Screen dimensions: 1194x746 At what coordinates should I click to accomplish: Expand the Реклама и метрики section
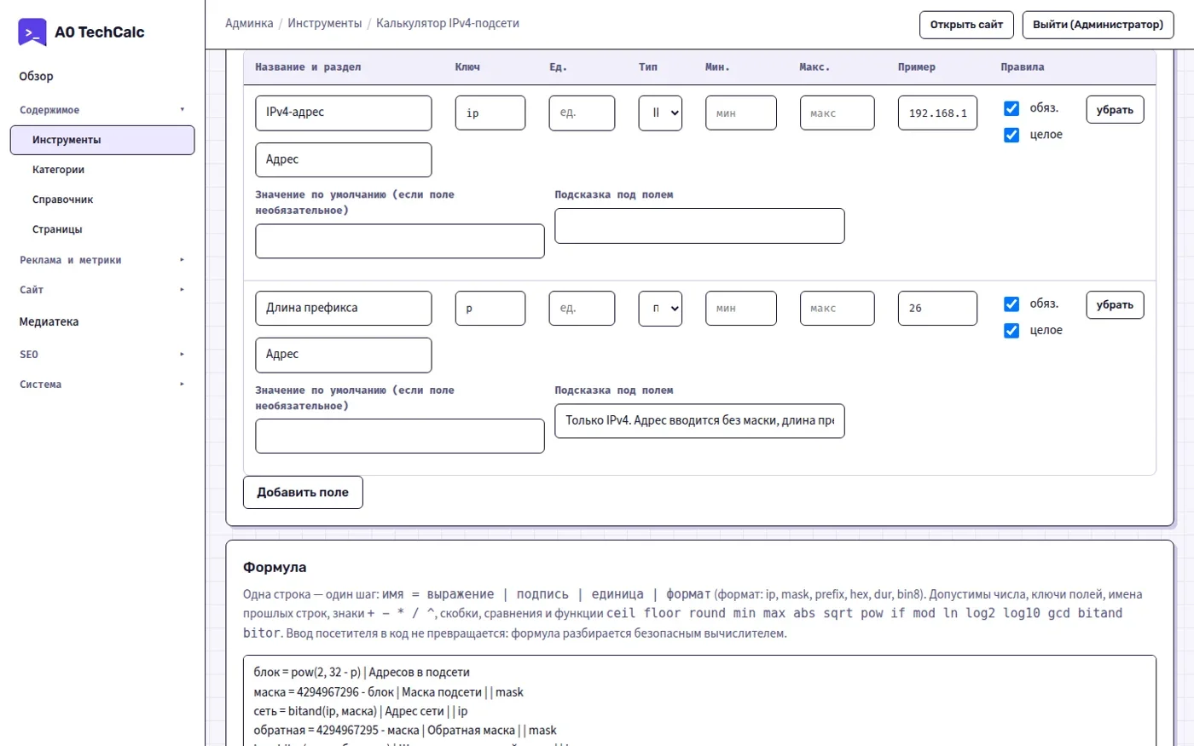point(102,260)
